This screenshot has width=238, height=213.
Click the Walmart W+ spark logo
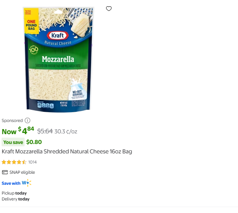[x=27, y=183]
